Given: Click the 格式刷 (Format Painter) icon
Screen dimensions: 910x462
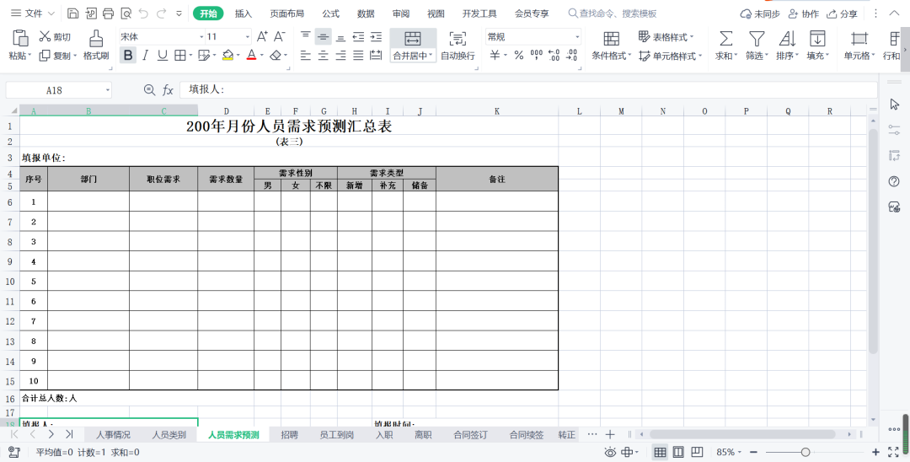Looking at the screenshot, I should [x=96, y=38].
